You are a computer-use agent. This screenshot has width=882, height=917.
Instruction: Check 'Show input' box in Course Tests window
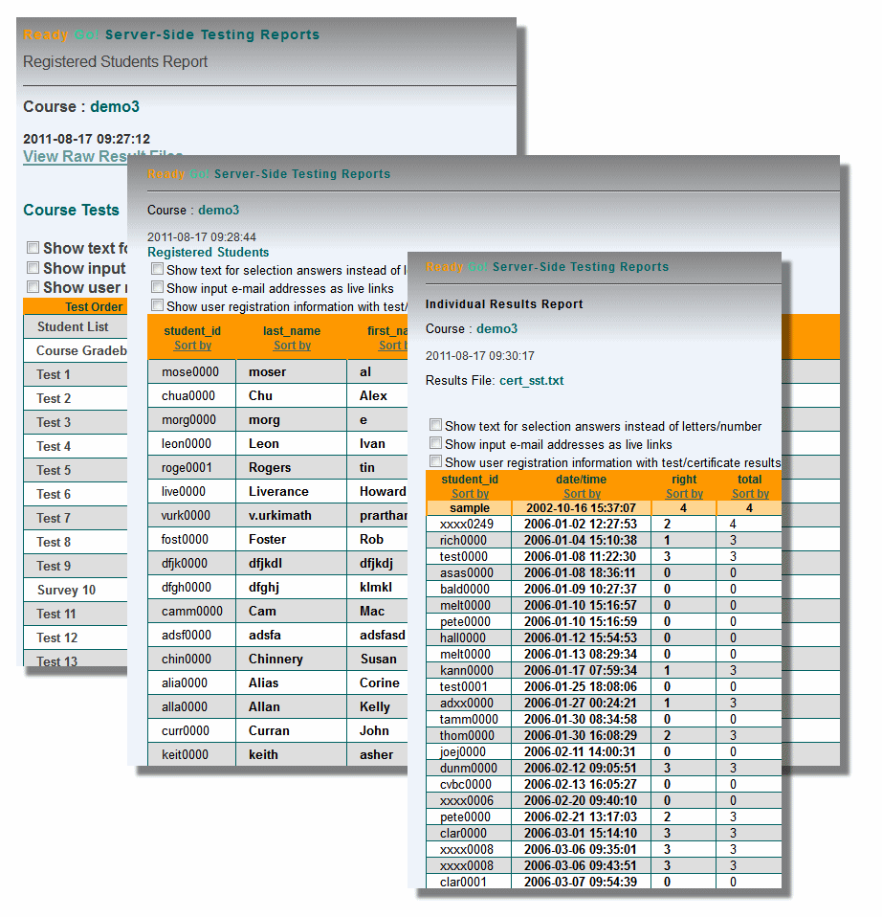(x=33, y=267)
